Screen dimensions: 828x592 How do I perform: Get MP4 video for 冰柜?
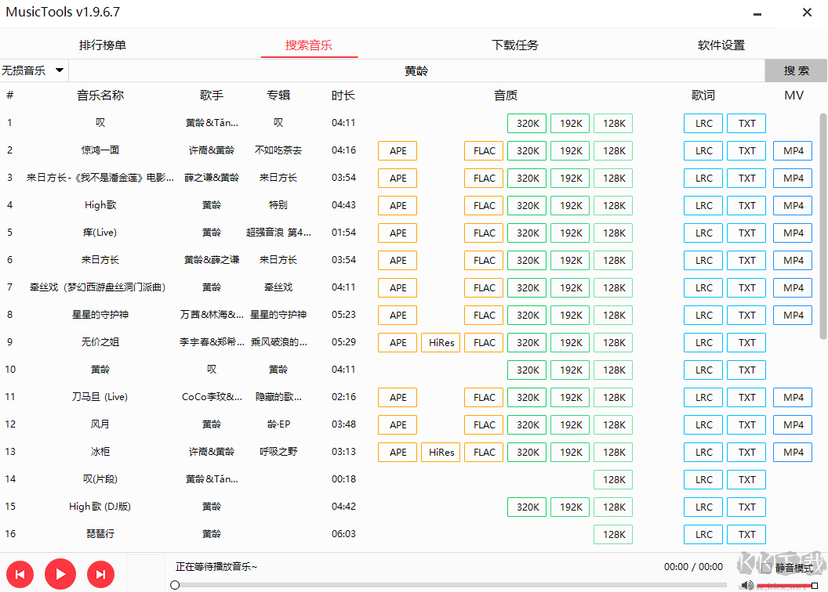pos(793,452)
